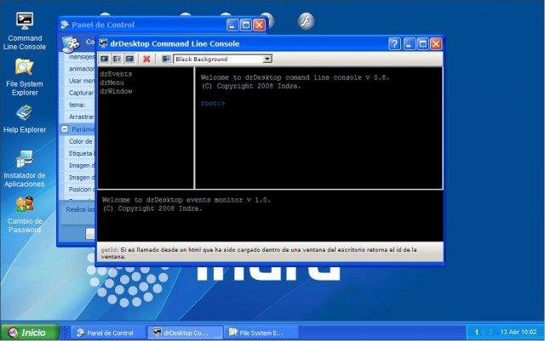Click 'Usar men' row in Panel de Control
Image resolution: width=545 pixels, height=341 pixels.
tap(80, 81)
